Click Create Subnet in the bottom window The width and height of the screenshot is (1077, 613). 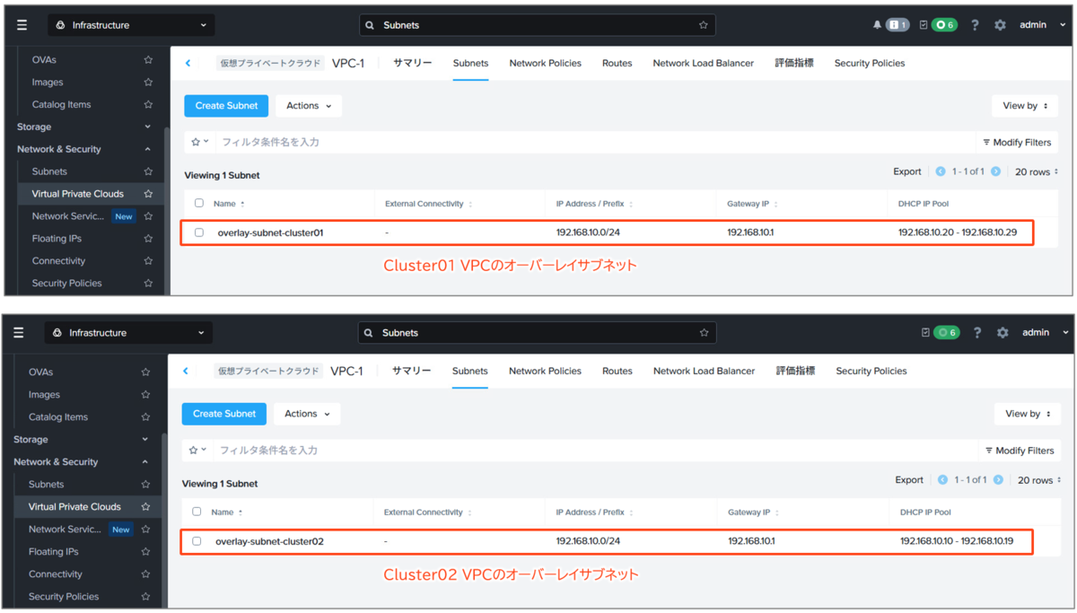pyautogui.click(x=224, y=414)
